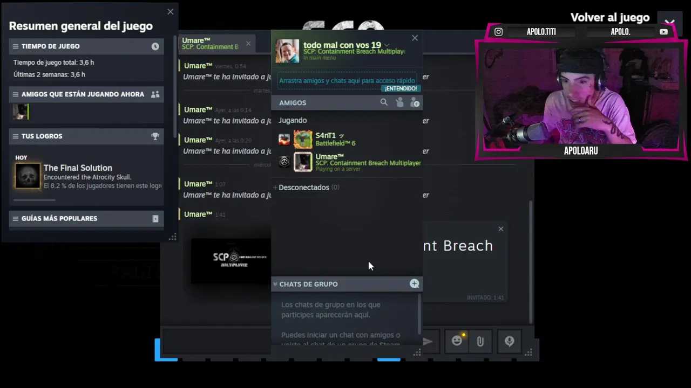
Task: Click the paperclip attachment icon
Action: click(x=480, y=341)
